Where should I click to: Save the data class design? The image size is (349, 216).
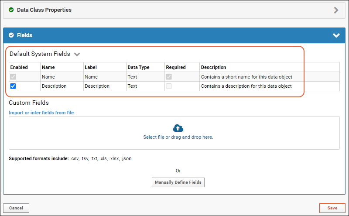click(332, 208)
